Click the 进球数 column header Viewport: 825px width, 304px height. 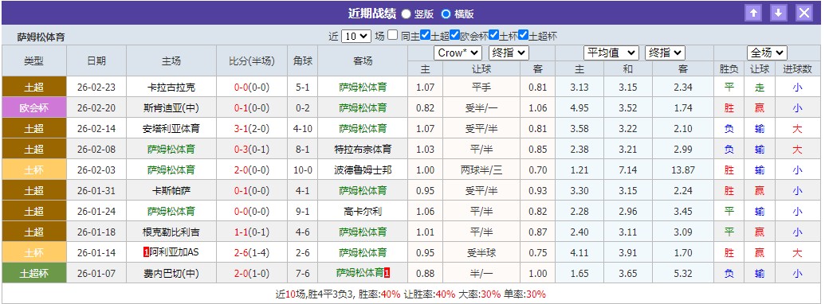[x=798, y=68]
